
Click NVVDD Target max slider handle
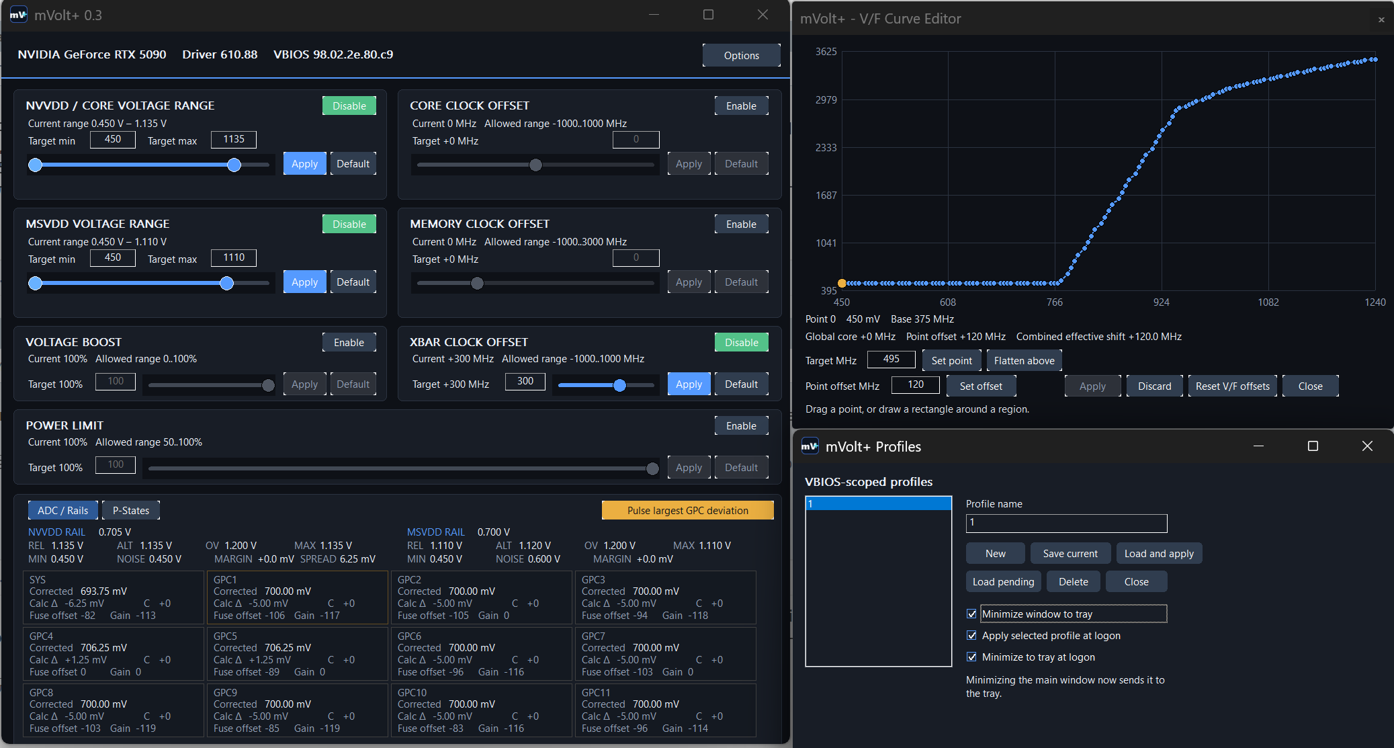coord(234,165)
